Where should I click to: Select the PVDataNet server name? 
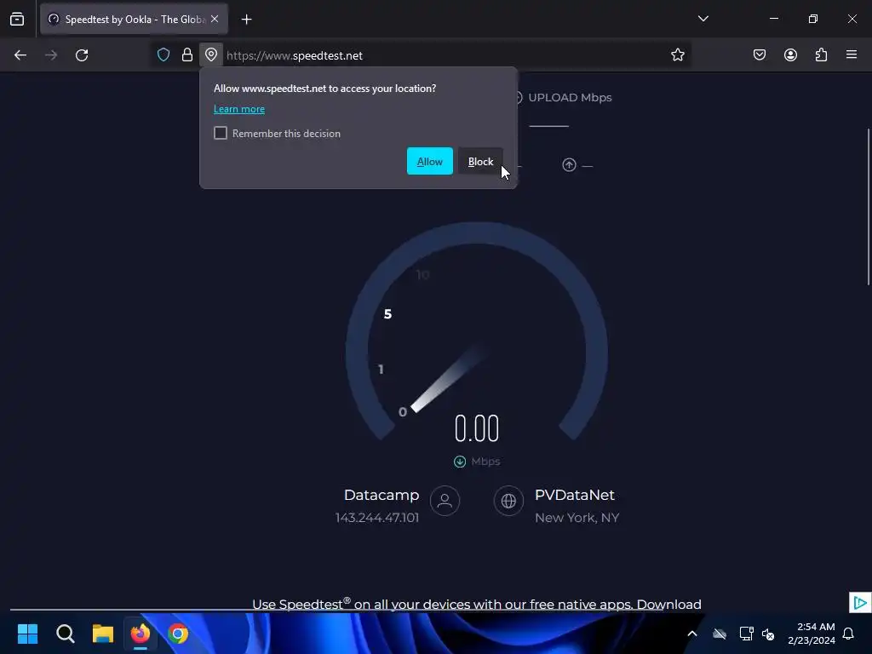click(575, 495)
